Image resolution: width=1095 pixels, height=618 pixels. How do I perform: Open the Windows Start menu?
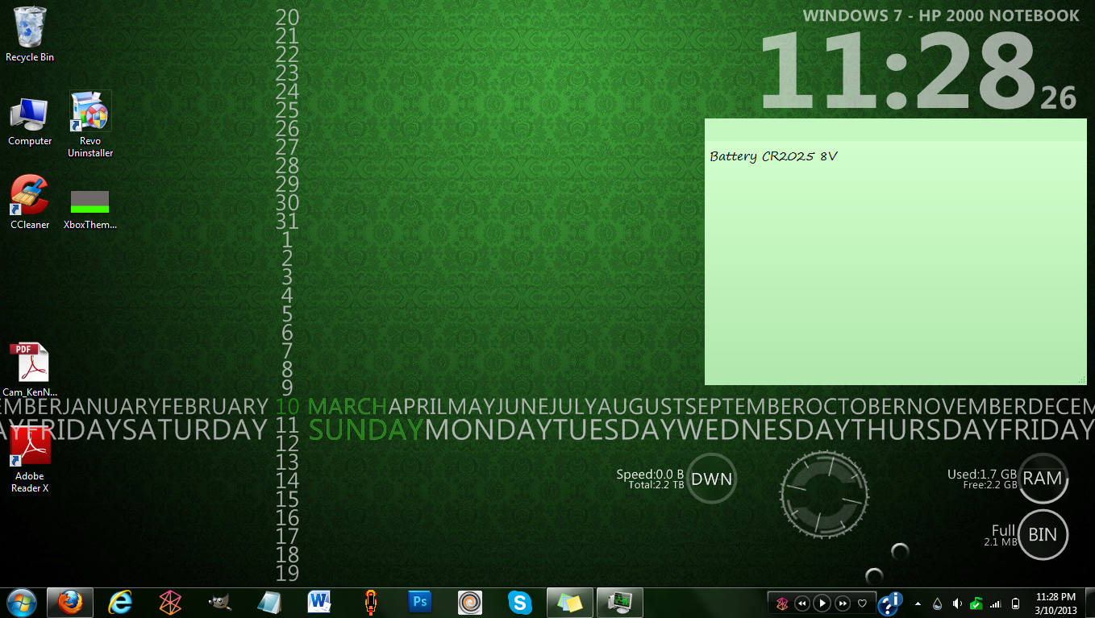pos(21,601)
